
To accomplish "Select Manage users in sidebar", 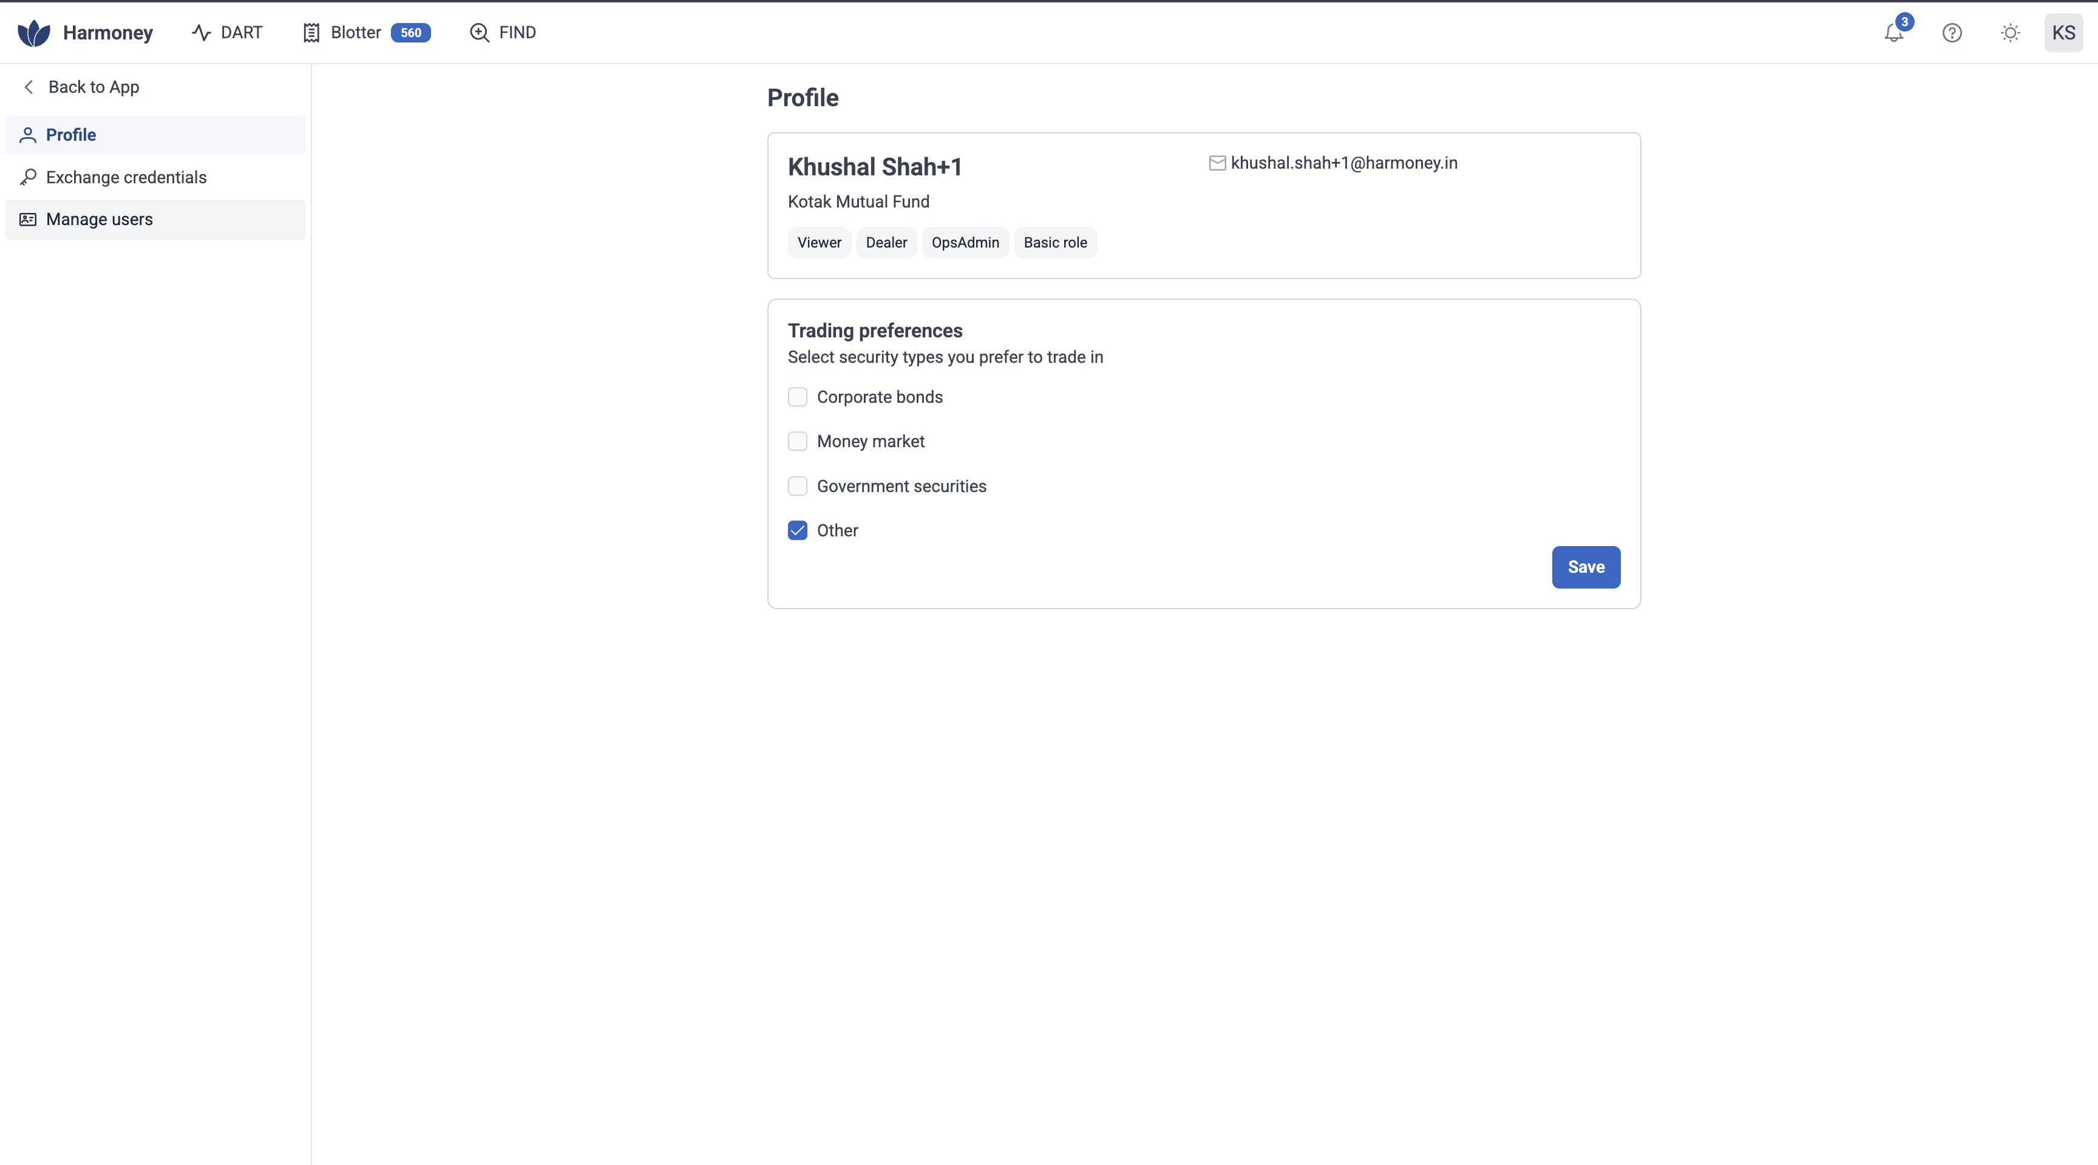I will point(100,219).
